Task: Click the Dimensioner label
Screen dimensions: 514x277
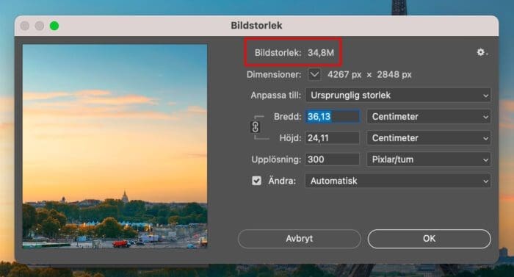Action: click(x=274, y=74)
